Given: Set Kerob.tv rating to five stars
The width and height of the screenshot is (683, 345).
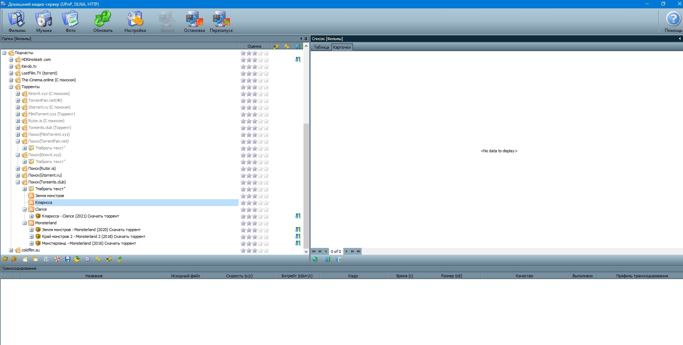Looking at the screenshot, I should click(x=266, y=67).
